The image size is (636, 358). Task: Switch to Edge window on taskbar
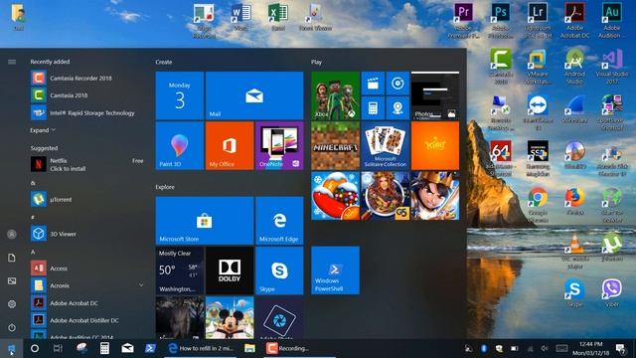pos(201,348)
